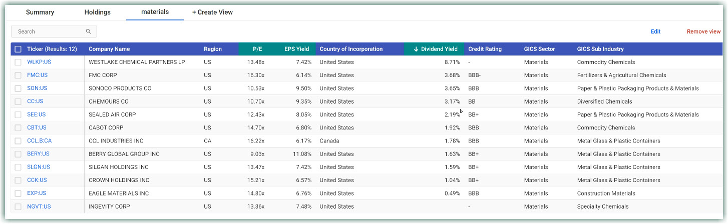The height and width of the screenshot is (224, 728).
Task: Sort by the Company Name column header
Action: pos(109,49)
